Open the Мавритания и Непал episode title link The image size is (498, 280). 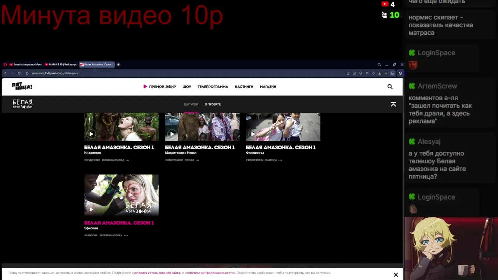coord(200,147)
